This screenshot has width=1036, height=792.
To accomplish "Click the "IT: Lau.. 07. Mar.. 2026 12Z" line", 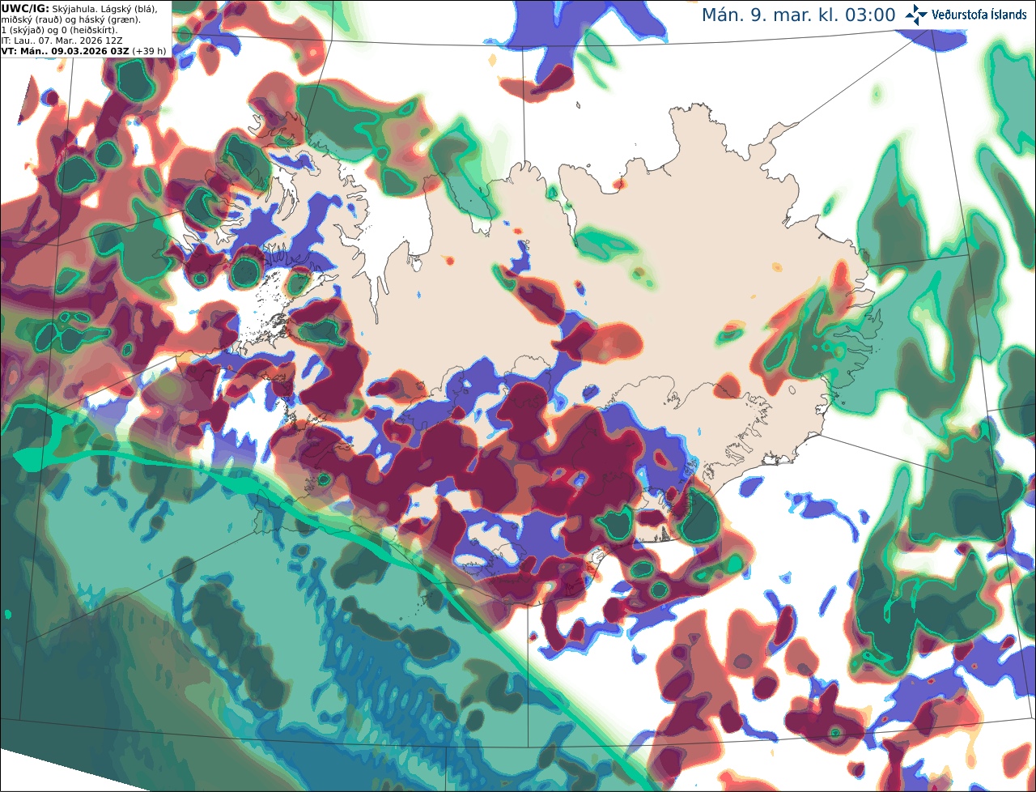I will pyautogui.click(x=62, y=40).
